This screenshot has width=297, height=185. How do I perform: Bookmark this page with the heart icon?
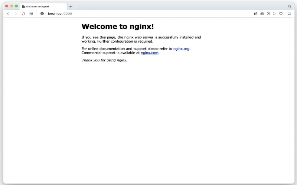coord(281,14)
